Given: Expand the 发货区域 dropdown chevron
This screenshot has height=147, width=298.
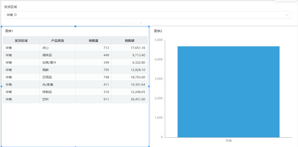Looking at the screenshot, I should (x=287, y=15).
